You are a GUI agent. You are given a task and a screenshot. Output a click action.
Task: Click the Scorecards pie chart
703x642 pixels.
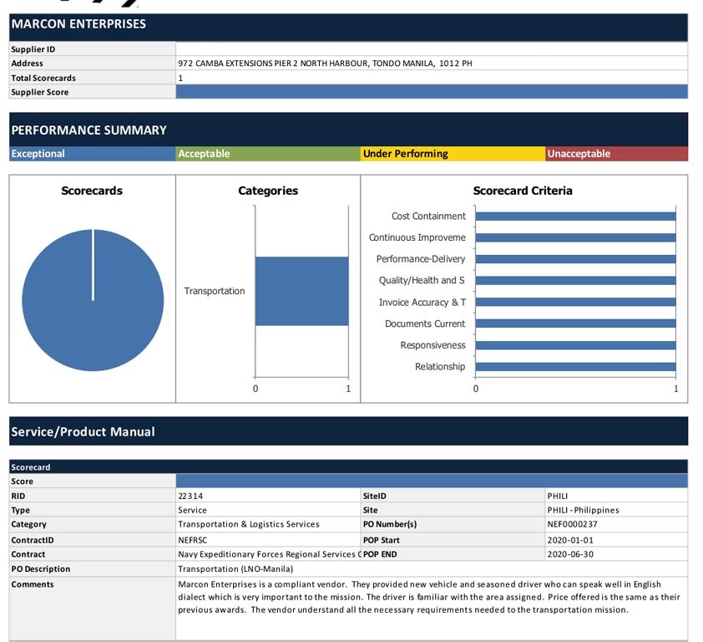[x=93, y=300]
